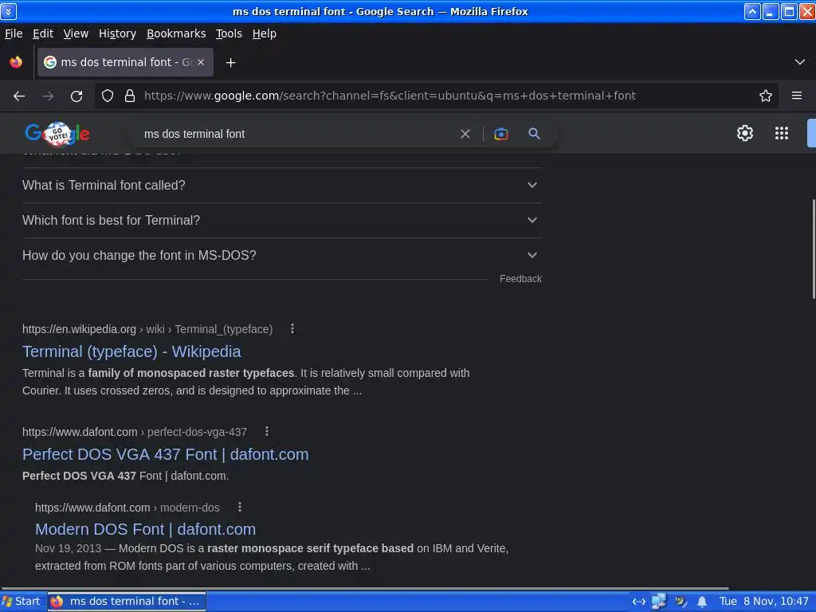
Task: Clear the search box with X icon
Action: (465, 134)
